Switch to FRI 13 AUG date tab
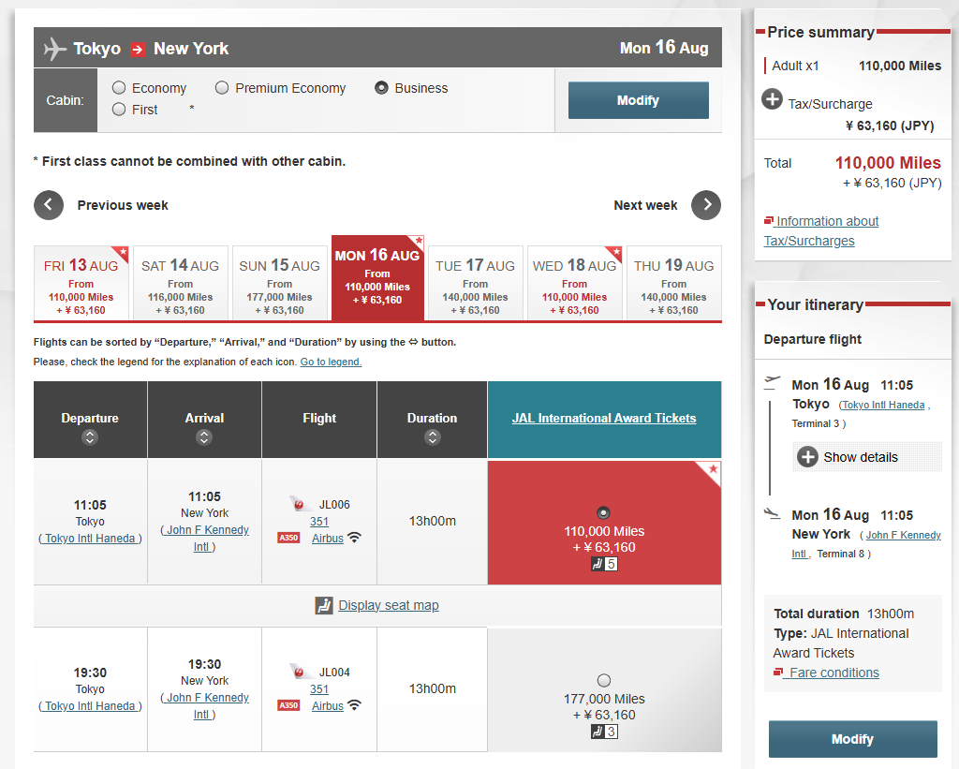 point(81,283)
